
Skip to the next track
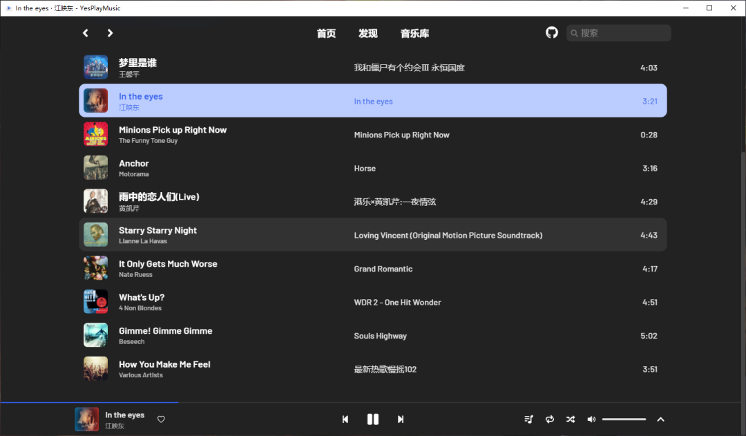[x=401, y=419]
